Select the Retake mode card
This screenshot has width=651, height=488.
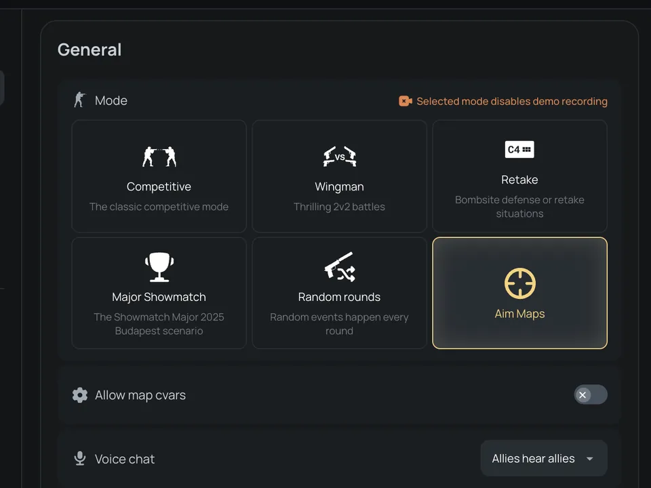point(520,176)
